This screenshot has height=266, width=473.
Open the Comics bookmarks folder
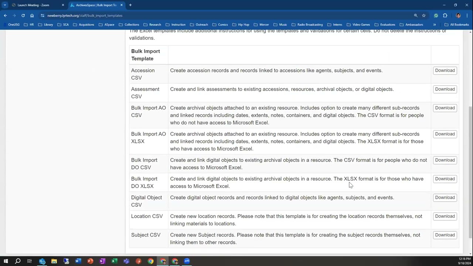pyautogui.click(x=220, y=25)
